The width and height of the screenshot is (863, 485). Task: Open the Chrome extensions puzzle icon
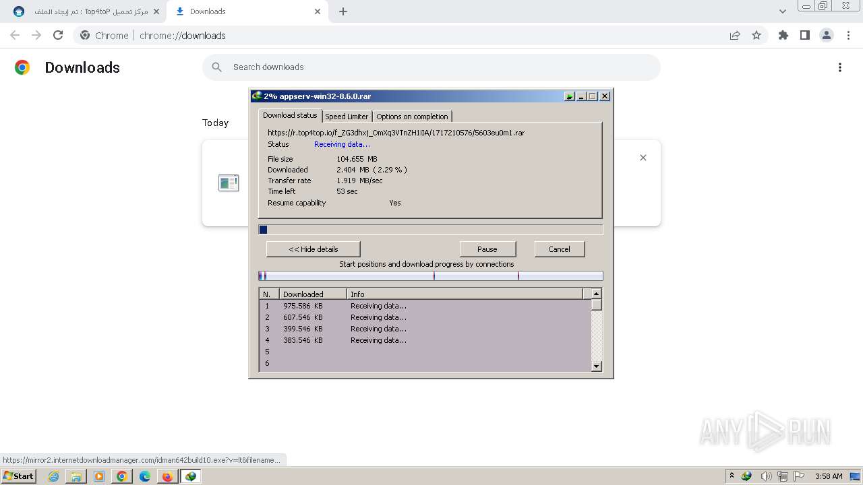[783, 35]
